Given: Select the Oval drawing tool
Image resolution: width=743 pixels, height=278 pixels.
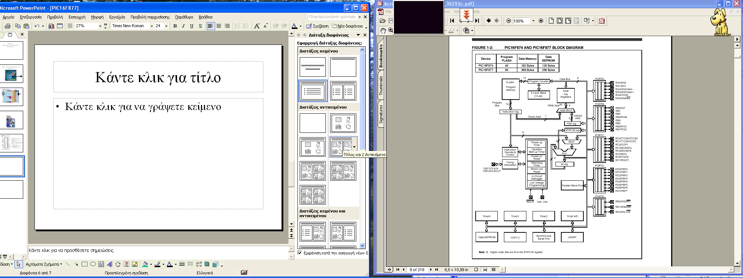Looking at the screenshot, I should click(x=93, y=264).
